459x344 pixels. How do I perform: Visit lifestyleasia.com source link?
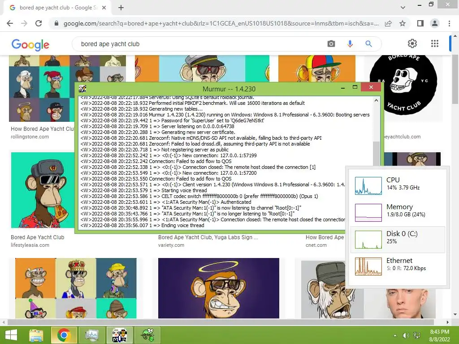pyautogui.click(x=30, y=245)
